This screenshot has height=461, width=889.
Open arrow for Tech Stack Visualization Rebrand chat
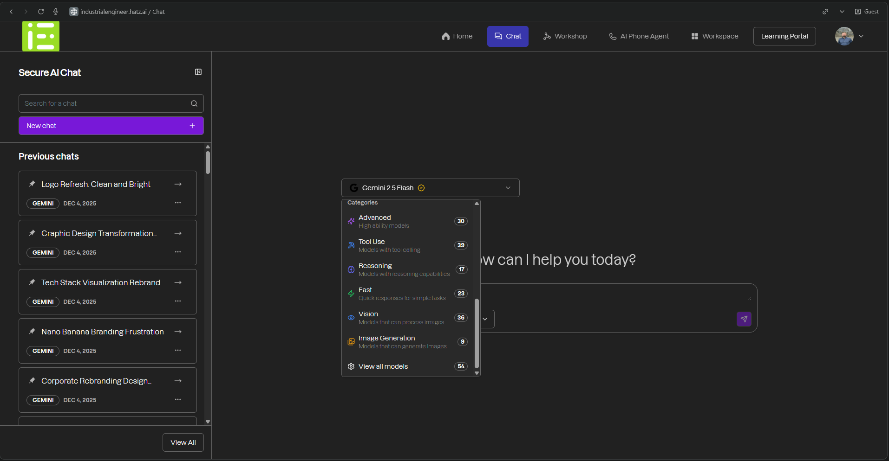coord(178,282)
